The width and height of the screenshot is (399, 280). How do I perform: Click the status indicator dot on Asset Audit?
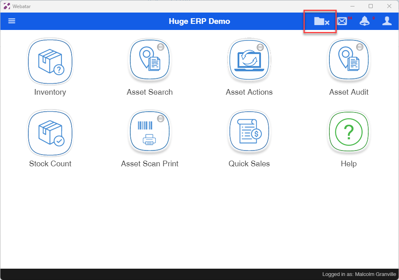(x=360, y=47)
